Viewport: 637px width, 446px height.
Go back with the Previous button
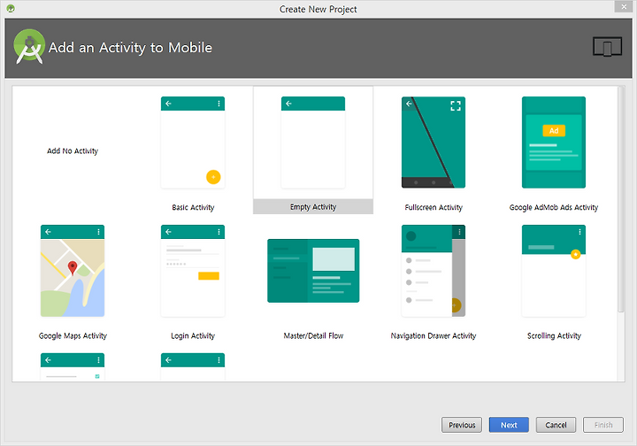[x=462, y=425]
